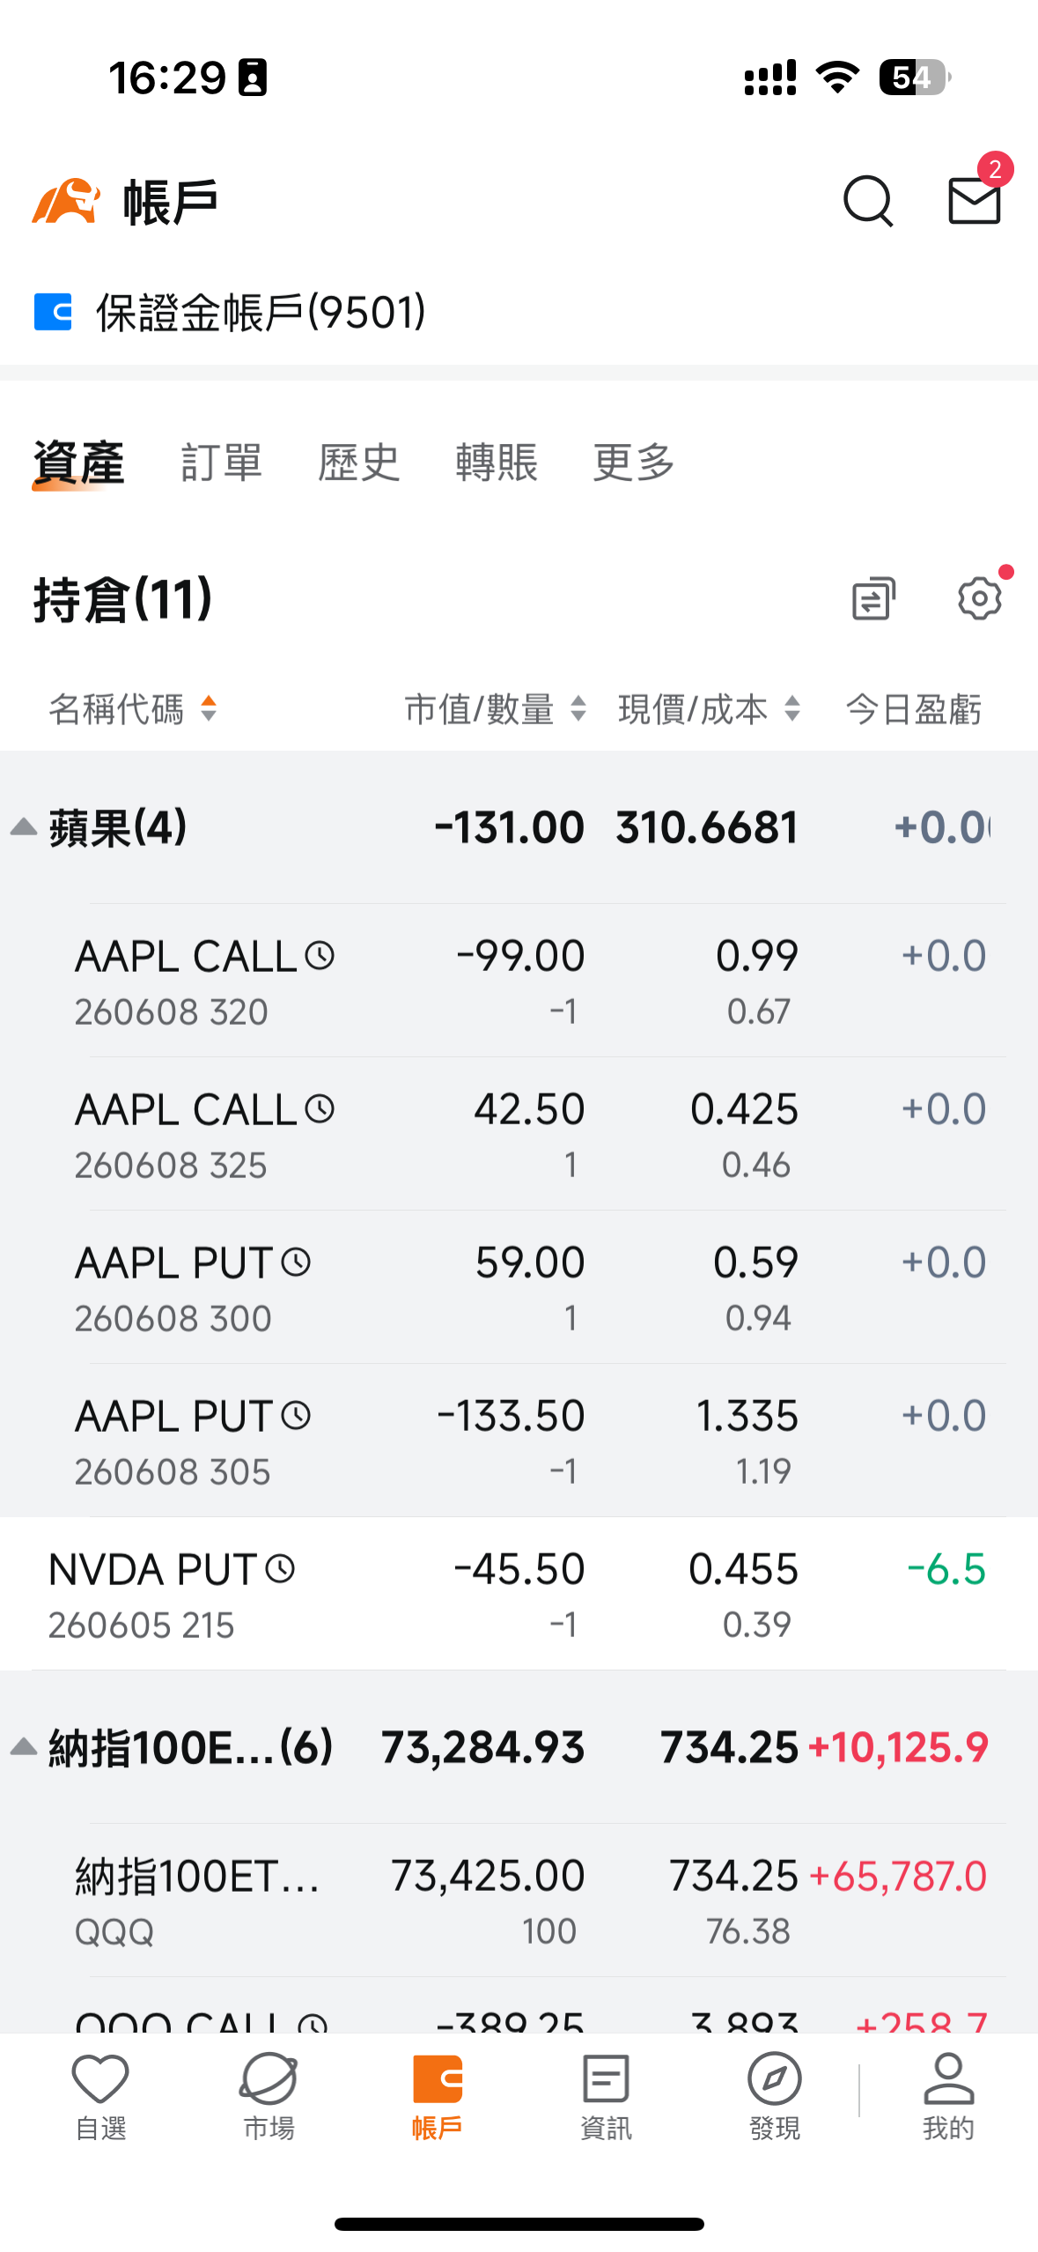Open the 發現 compass icon

(x=774, y=2097)
